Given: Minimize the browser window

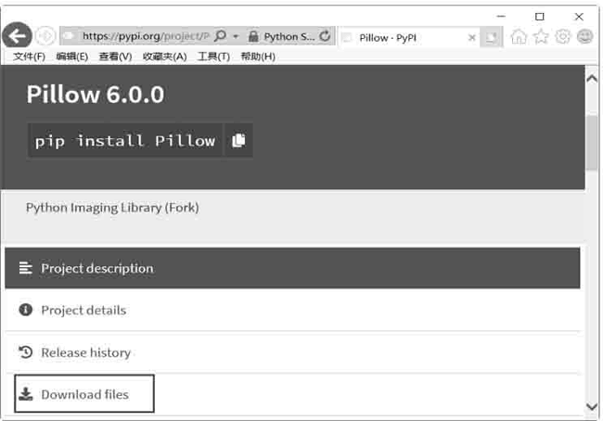Looking at the screenshot, I should 501,17.
